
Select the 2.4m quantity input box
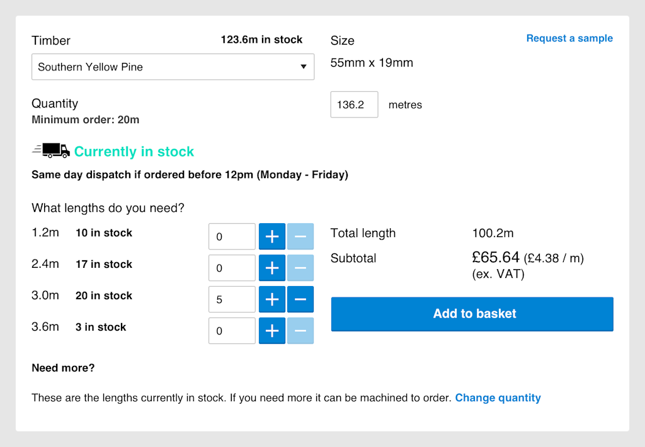(x=232, y=268)
